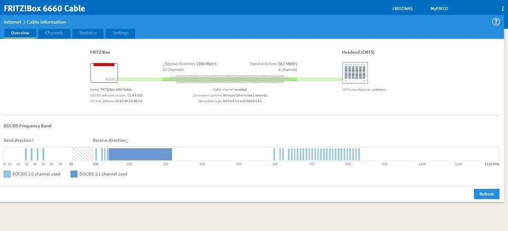508x231 pixels.
Task: Click the CMTS manufacturer: unknown text
Action: pyautogui.click(x=364, y=89)
